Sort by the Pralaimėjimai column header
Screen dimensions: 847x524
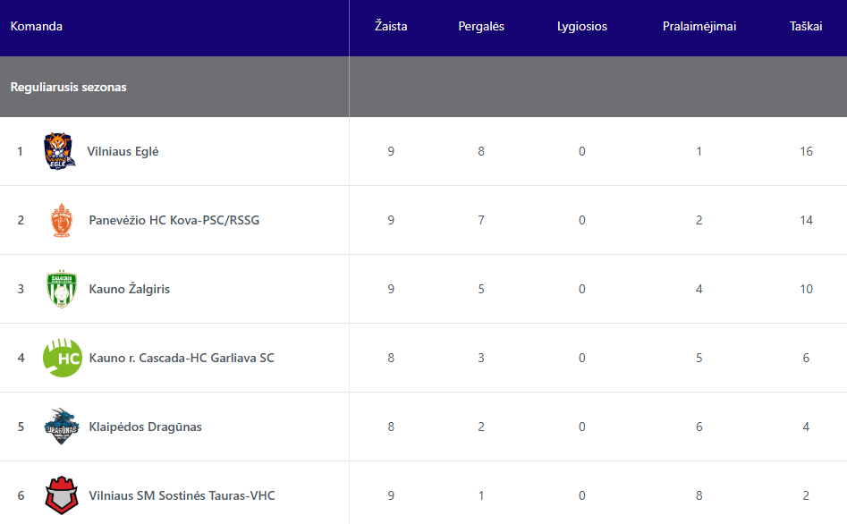coord(699,26)
